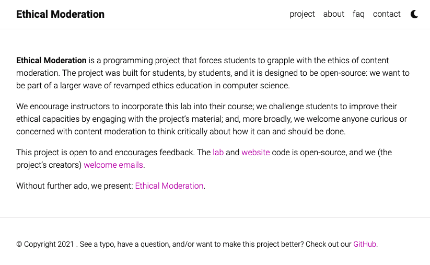Click the 'project's creators' text
This screenshot has height=265, width=430.
[49, 165]
